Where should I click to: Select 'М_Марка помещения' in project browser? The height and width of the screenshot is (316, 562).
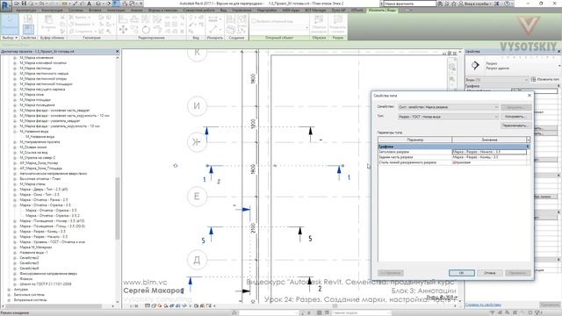(37, 105)
